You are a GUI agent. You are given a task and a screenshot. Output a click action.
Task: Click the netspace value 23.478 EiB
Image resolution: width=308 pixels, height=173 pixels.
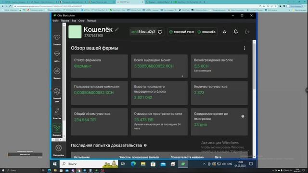click(144, 120)
